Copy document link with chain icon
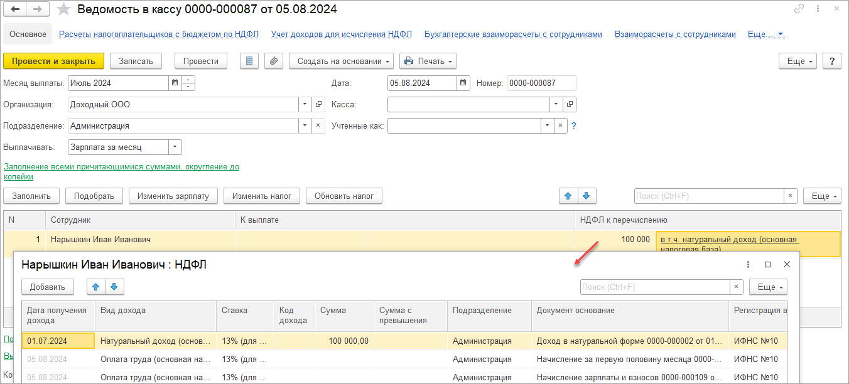849x384 pixels. point(799,9)
